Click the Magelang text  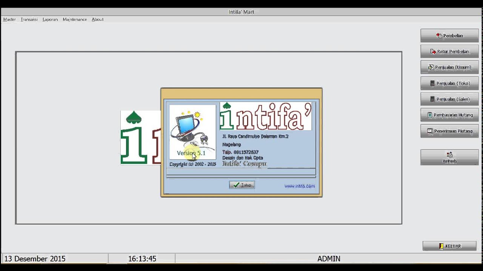[x=231, y=145]
